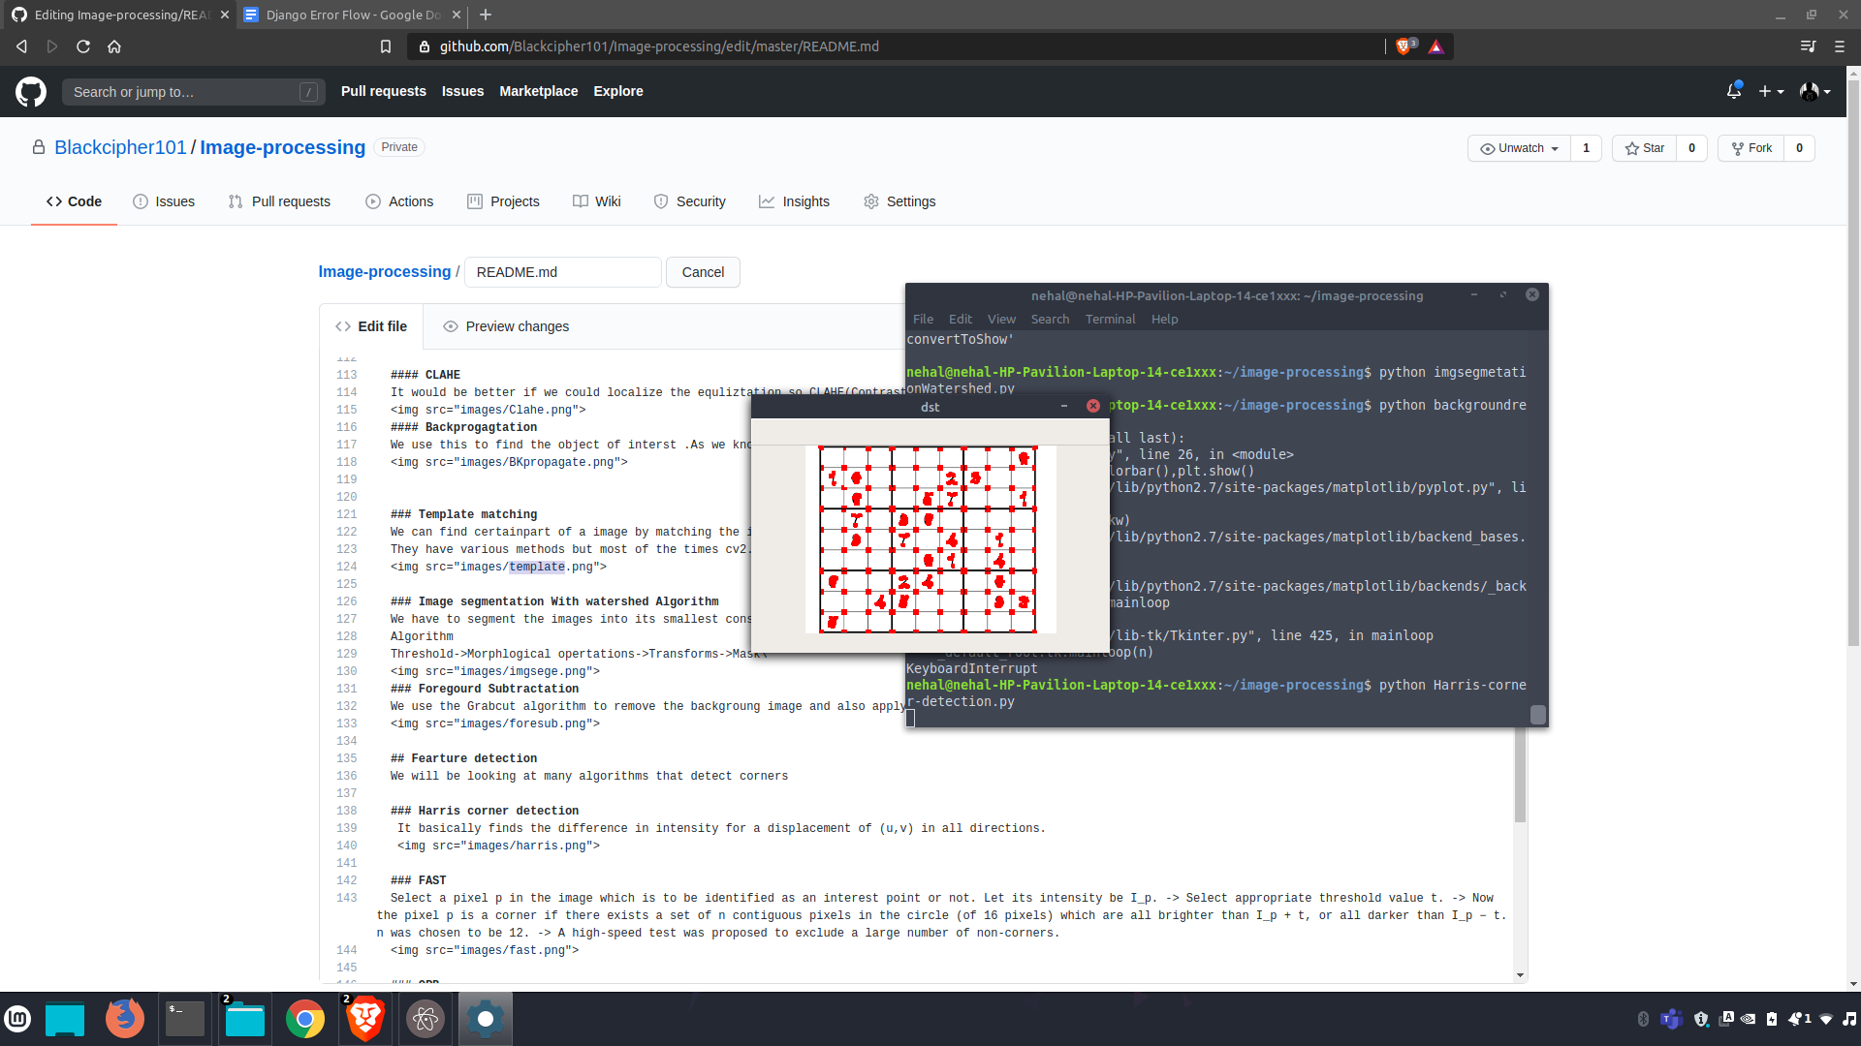Viewport: 1861px width, 1046px height.
Task: Click the bookmark icon beside URL
Action: 386,46
